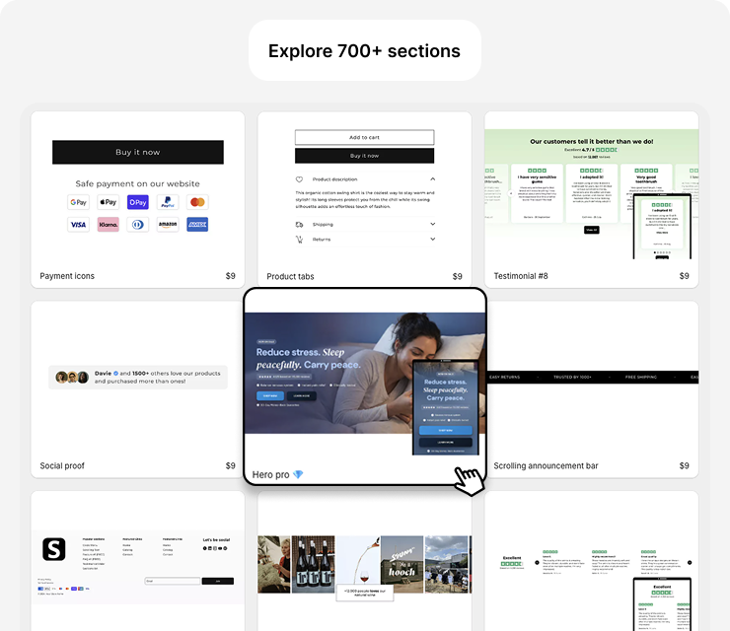The height and width of the screenshot is (631, 730).
Task: Click the Explore 700+ sections heading
Action: click(364, 50)
